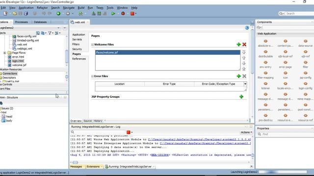
Task: Click the Launching LoginDemo2 progress bar
Action: tap(283, 172)
